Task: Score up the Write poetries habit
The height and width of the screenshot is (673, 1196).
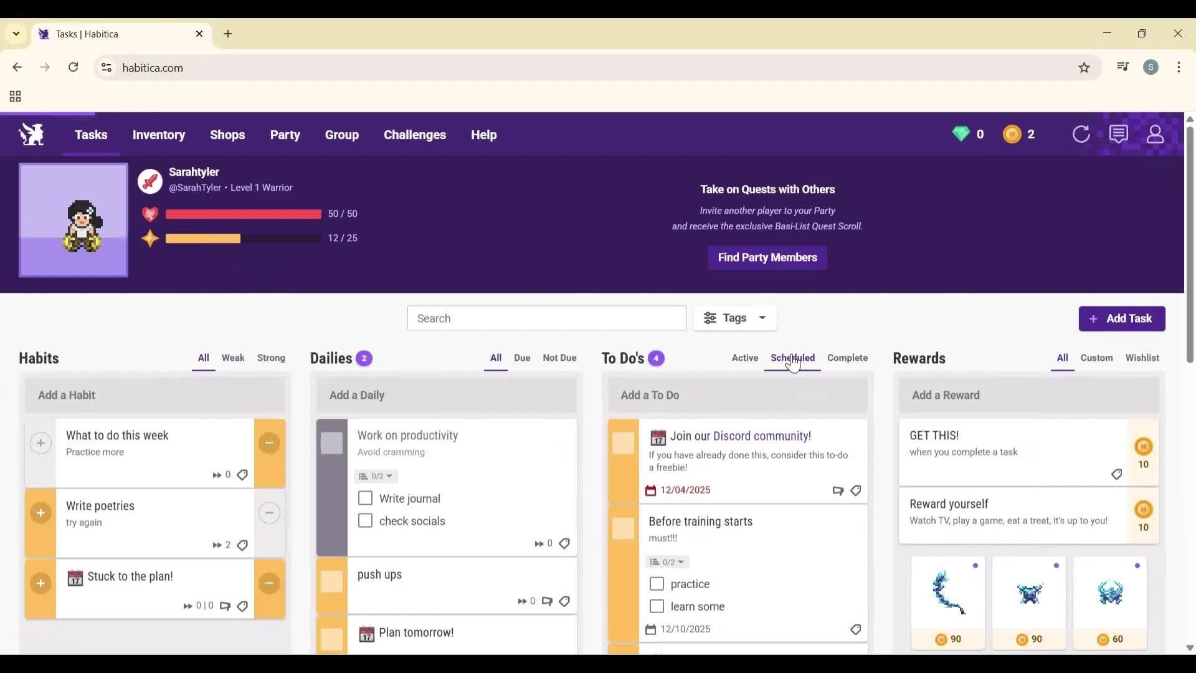Action: [x=40, y=513]
